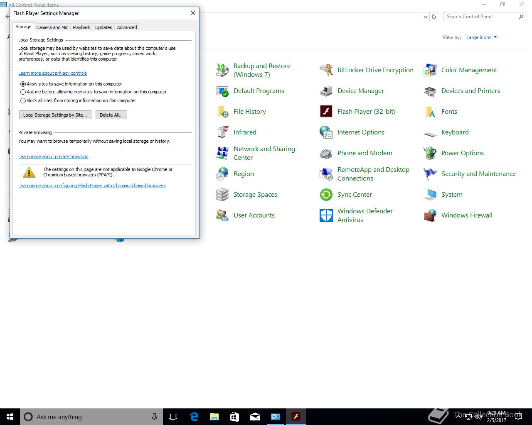Open the Windows Defender Antivirus shield icon

(x=326, y=215)
